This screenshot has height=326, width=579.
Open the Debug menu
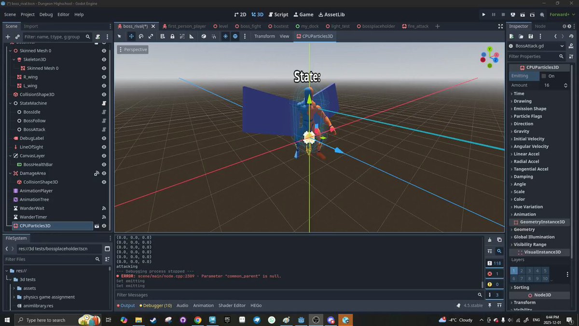pyautogui.click(x=46, y=14)
